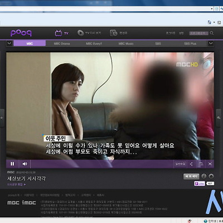Open the second footer link
The width and height of the screenshot is (223, 223).
29,195
